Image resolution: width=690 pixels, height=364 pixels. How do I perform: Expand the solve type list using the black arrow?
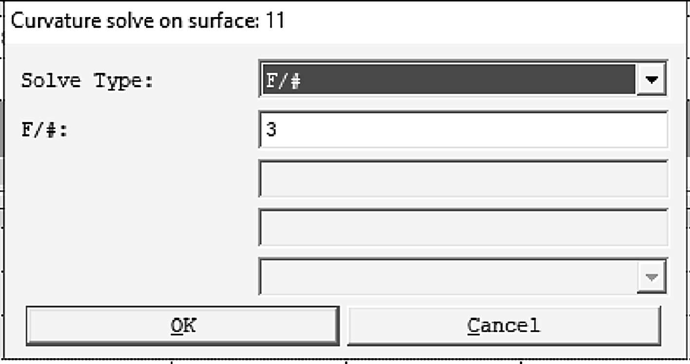[651, 79]
